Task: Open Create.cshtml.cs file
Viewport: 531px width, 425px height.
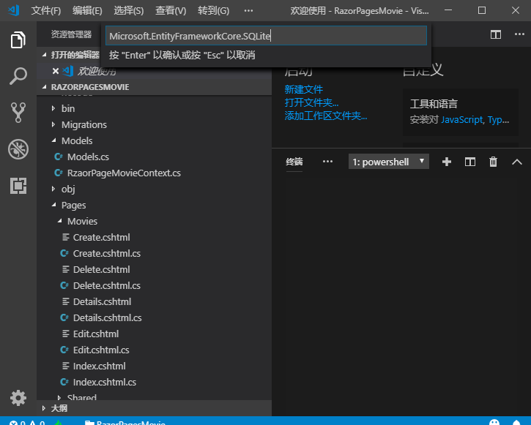Action: point(107,254)
